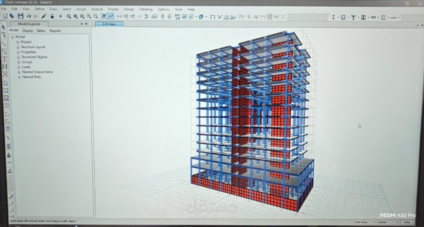The image size is (424, 227).
Task: Select the pointer tool in left toolbar
Action: pos(3,27)
